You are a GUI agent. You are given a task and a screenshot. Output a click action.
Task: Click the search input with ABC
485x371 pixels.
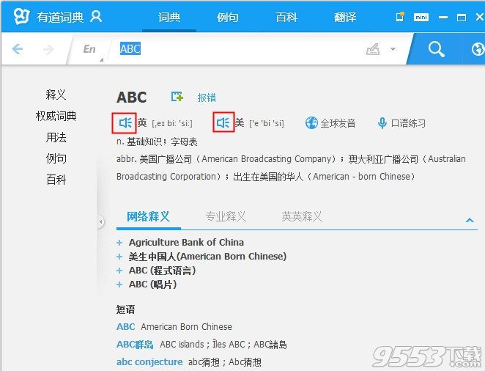238,49
